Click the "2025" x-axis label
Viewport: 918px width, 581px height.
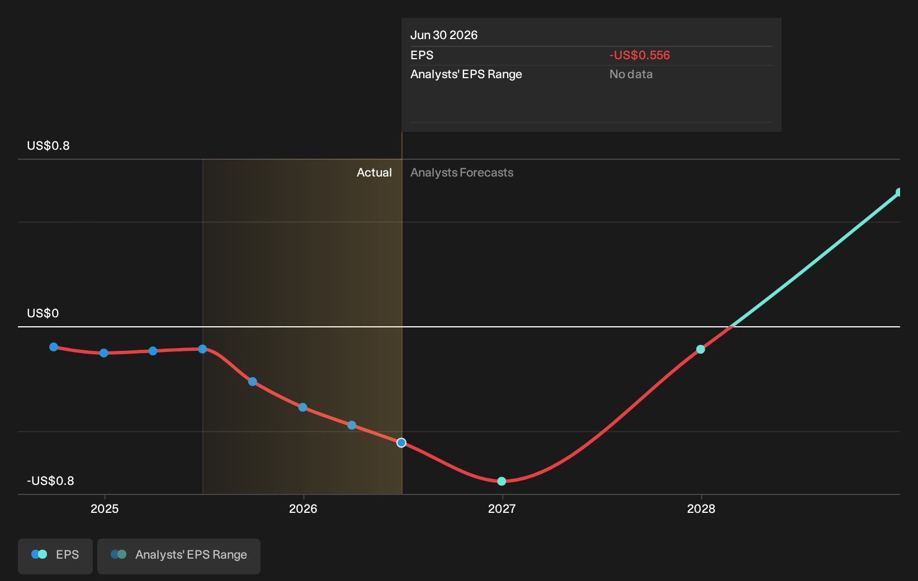[105, 509]
